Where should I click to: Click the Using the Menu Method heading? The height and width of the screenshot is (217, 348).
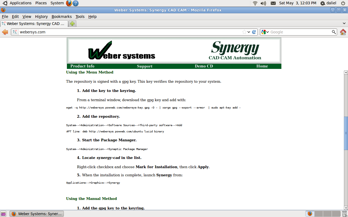pyautogui.click(x=90, y=72)
